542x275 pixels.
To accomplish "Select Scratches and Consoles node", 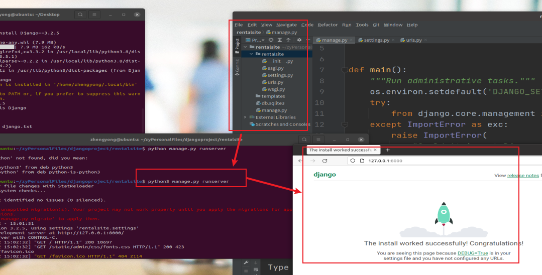I will pyautogui.click(x=280, y=124).
